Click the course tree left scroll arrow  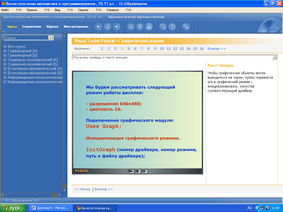coord(3,195)
